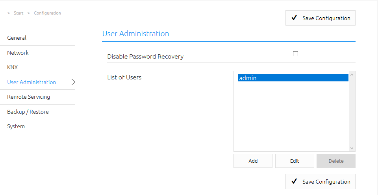Click the user list scrollbar up arrow
The width and height of the screenshot is (378, 195).
pos(352,75)
